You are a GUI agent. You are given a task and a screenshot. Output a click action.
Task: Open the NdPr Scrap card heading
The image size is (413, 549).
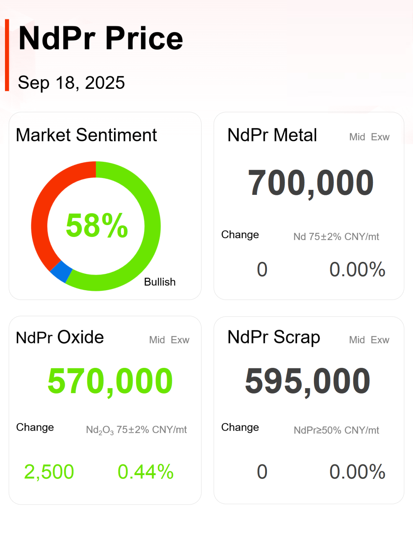[273, 337]
